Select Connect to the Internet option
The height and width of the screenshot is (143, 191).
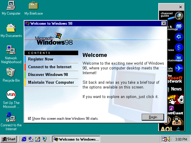(50, 67)
